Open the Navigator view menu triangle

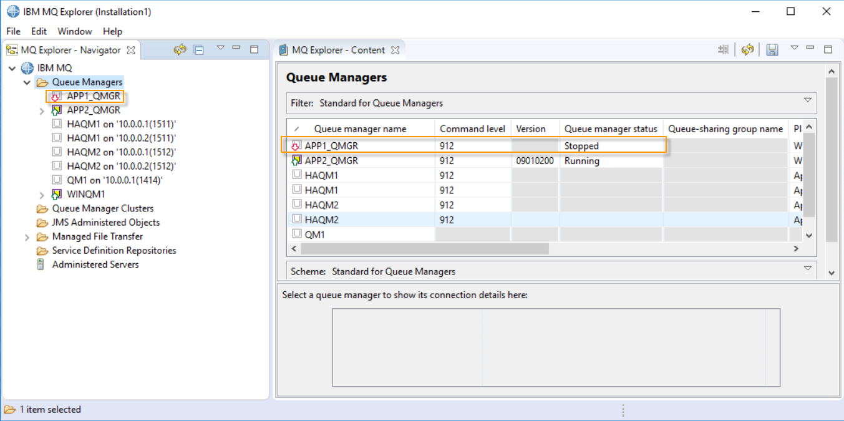point(220,47)
